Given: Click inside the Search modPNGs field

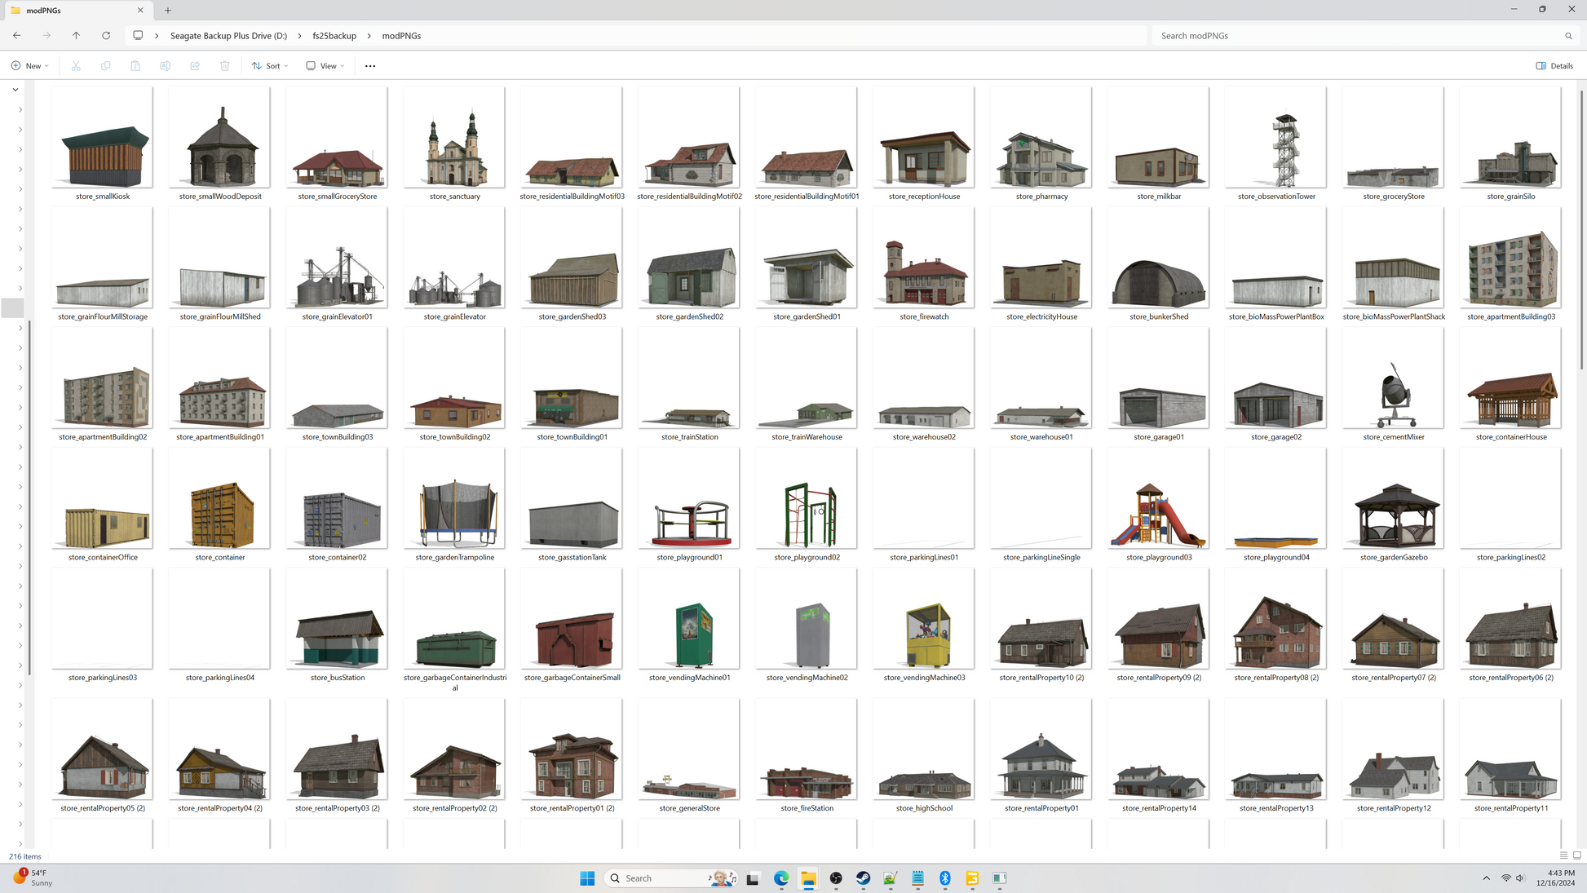Looking at the screenshot, I should [1354, 36].
